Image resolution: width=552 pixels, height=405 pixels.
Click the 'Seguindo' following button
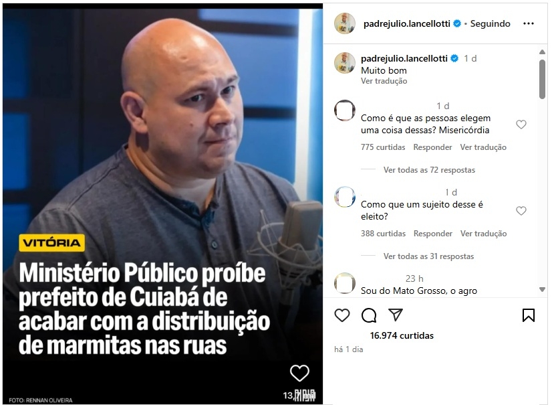coord(490,23)
